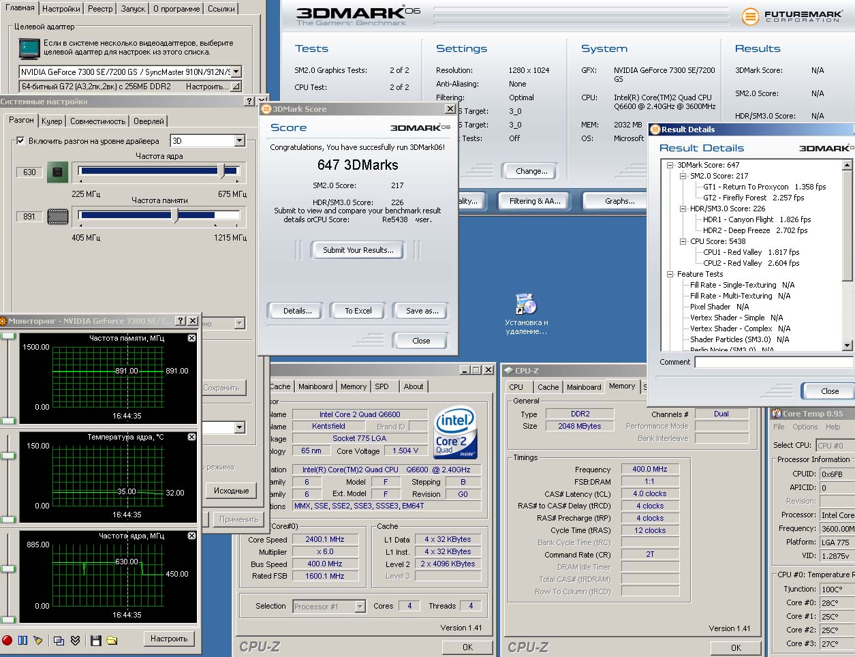This screenshot has height=657, width=855.
Task: Open the Кулер tab in system settings
Action: pos(52,121)
